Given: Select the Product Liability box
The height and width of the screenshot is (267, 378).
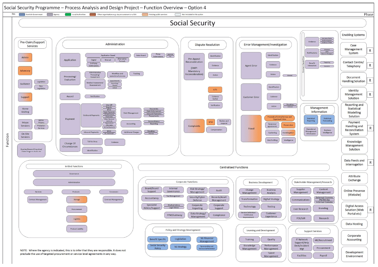Looking at the screenshot, I should [77, 229].
